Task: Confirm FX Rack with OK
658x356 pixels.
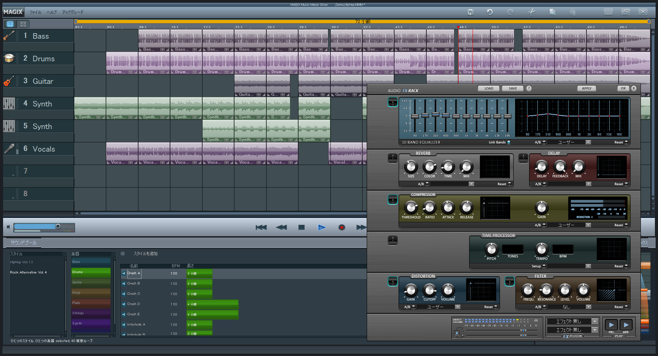Action: pyautogui.click(x=623, y=88)
